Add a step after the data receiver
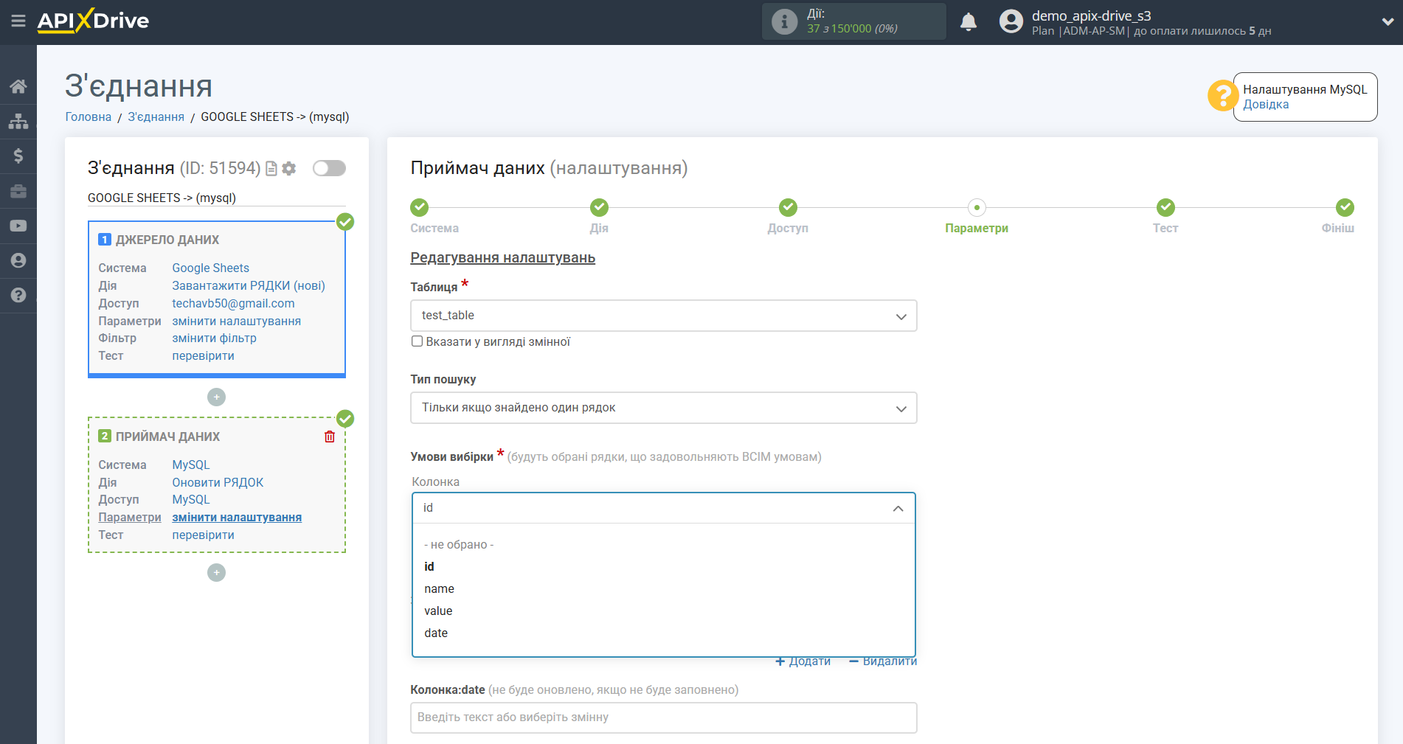 pyautogui.click(x=216, y=573)
